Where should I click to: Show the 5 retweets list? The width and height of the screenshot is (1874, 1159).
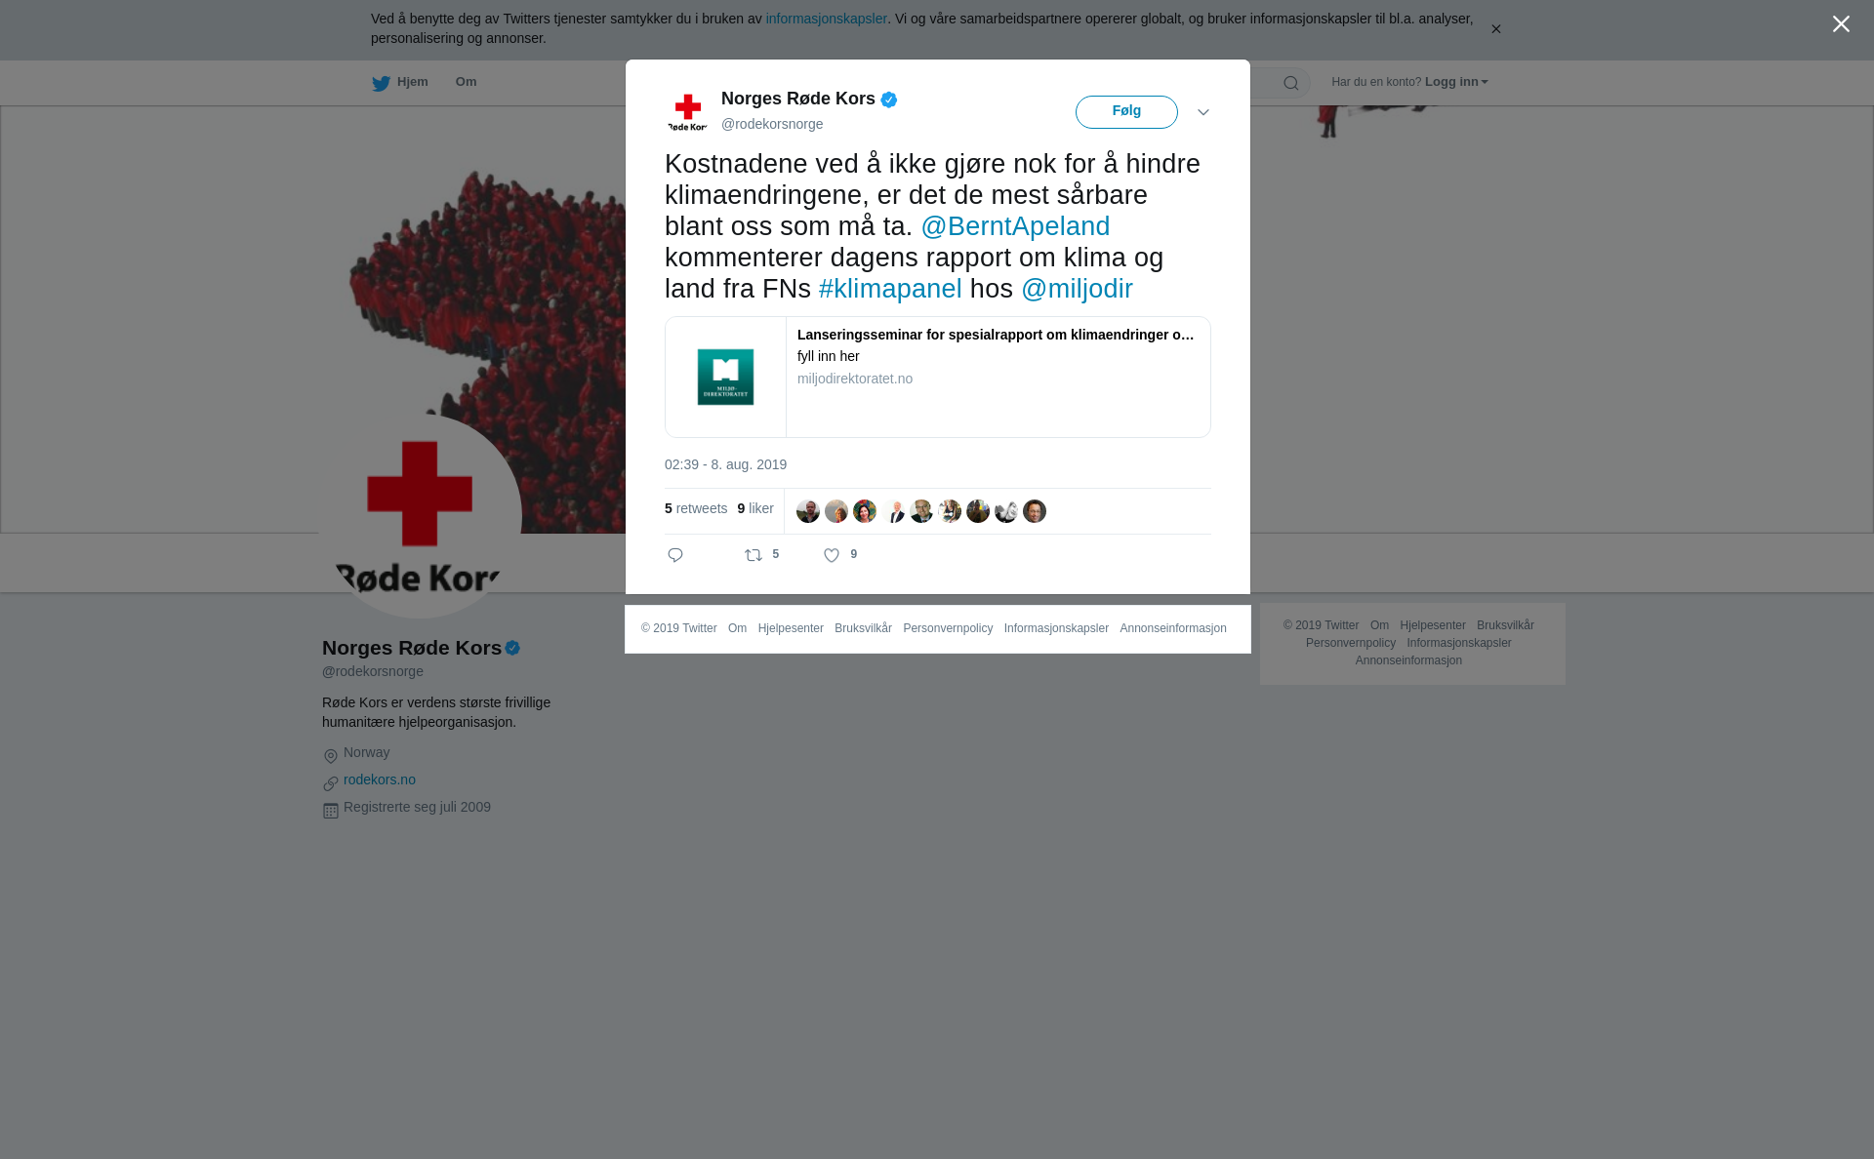pyautogui.click(x=696, y=508)
